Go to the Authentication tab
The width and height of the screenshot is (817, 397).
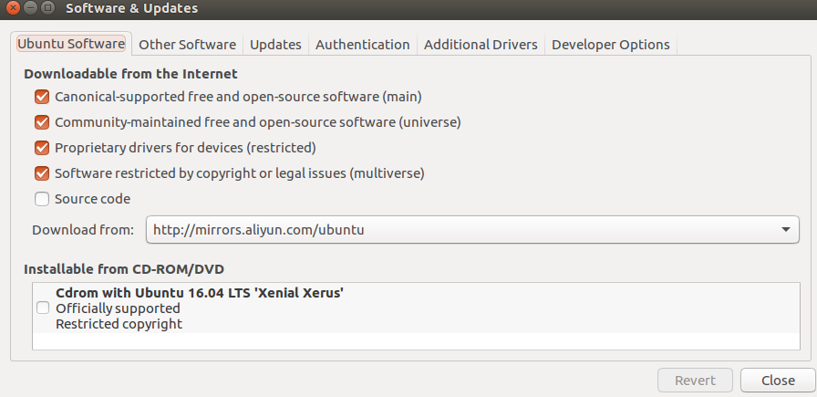click(x=362, y=45)
